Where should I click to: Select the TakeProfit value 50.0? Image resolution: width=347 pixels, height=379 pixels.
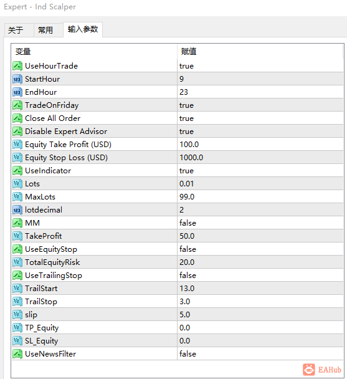coord(187,236)
